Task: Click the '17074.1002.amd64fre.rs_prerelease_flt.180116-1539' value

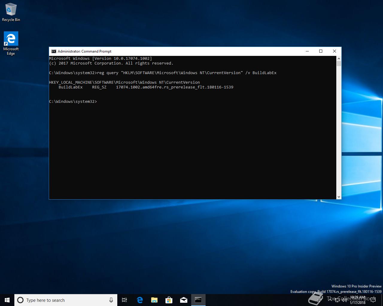Action: tap(175, 87)
